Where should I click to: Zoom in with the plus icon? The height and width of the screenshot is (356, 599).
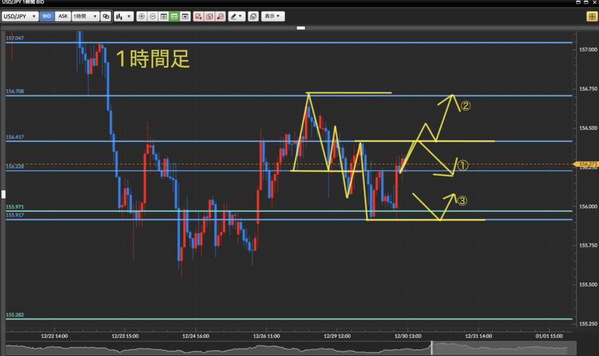[x=142, y=16]
